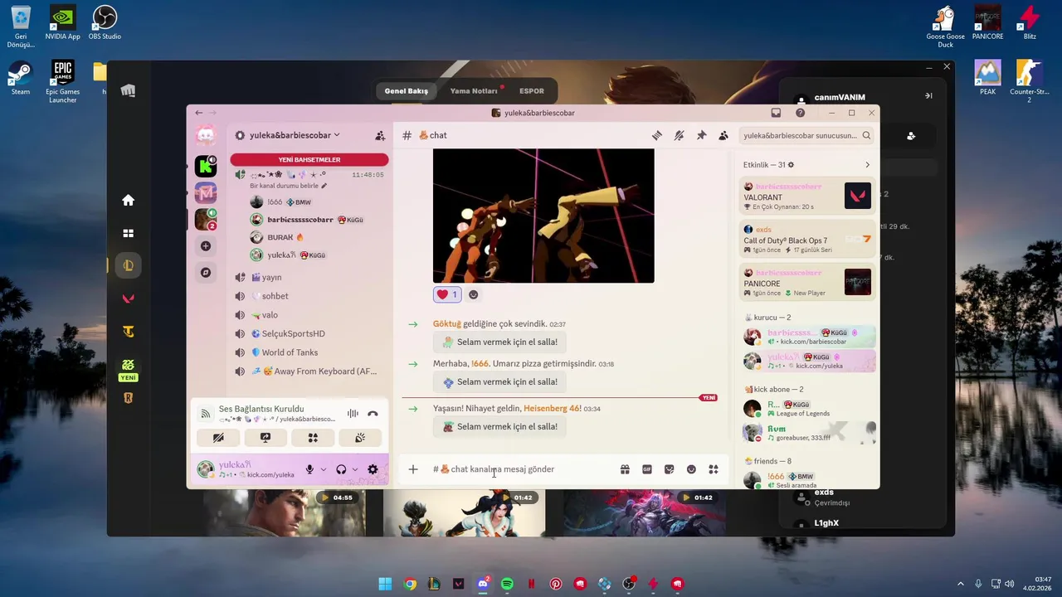Wave to Heisenberg 46 sticker button
This screenshot has height=597, width=1062.
[499, 426]
